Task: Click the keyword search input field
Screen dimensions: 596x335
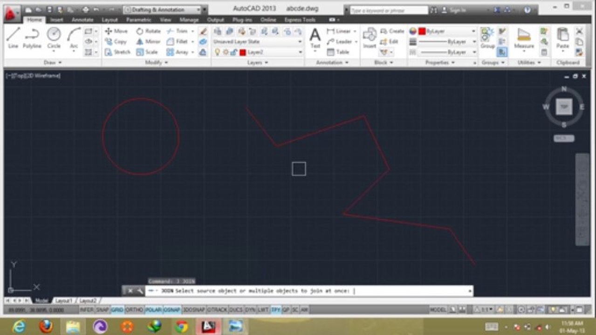Action: pos(389,10)
